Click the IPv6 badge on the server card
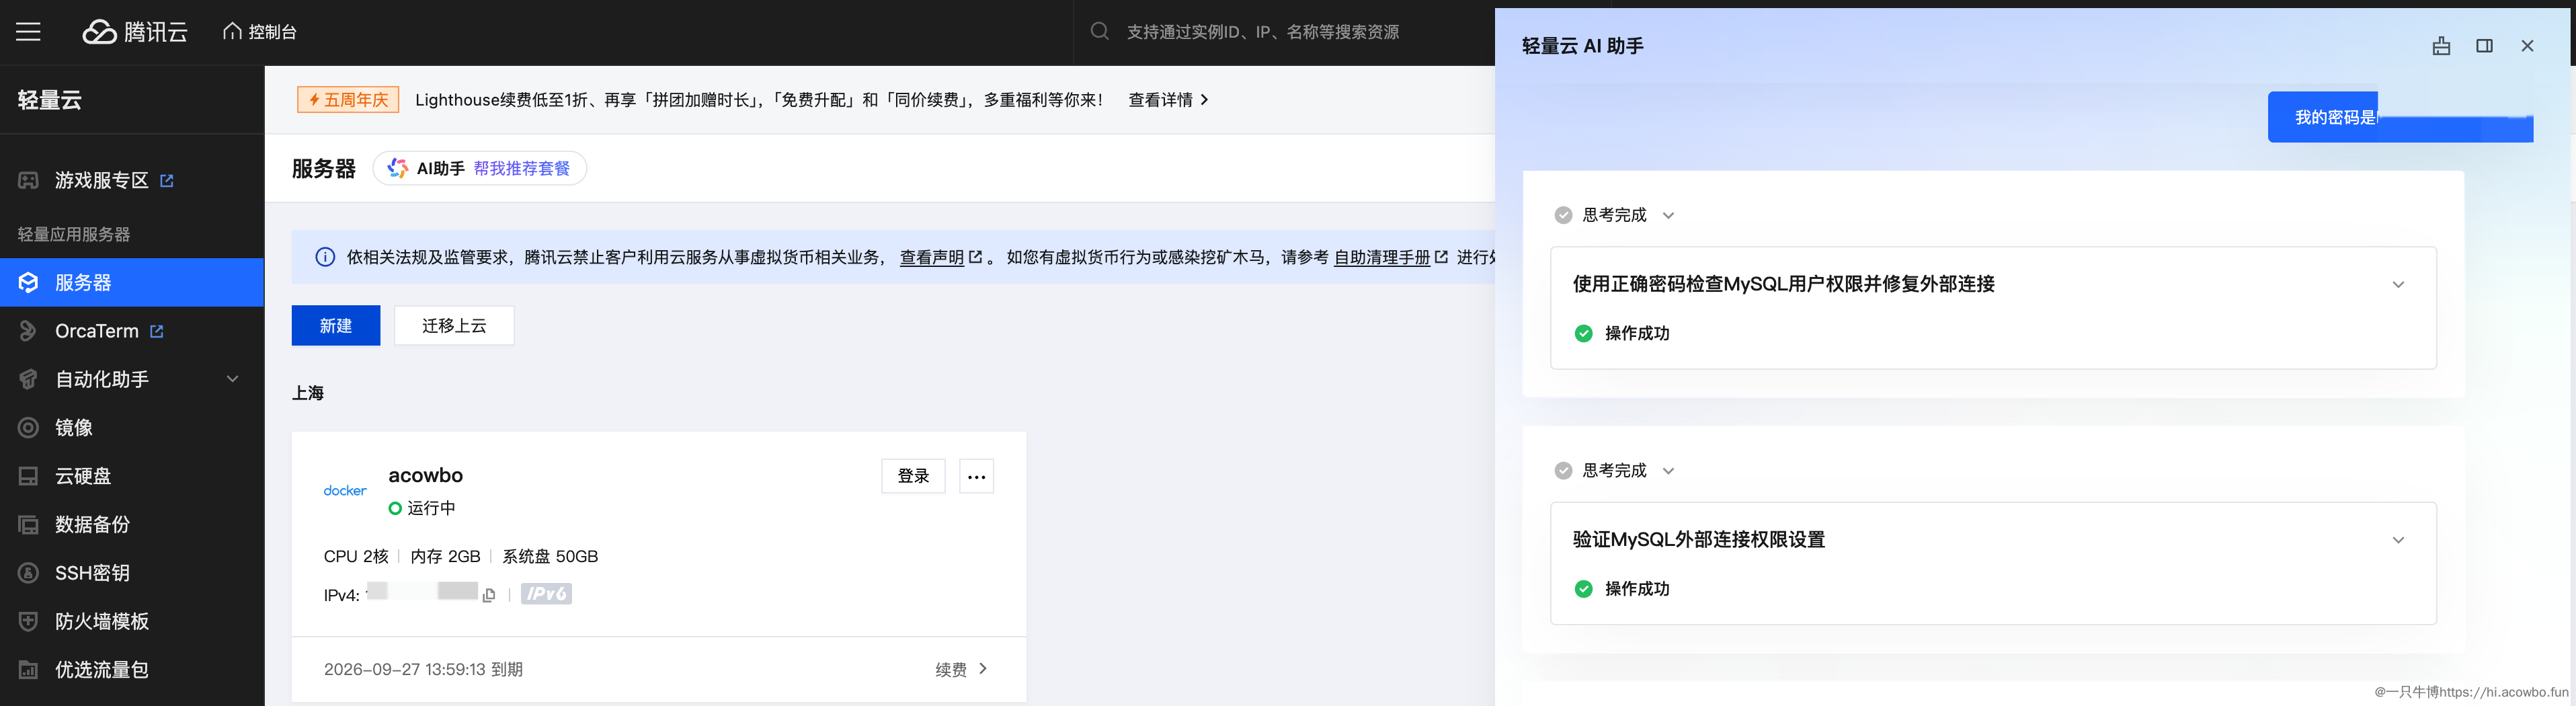The width and height of the screenshot is (2576, 706). pos(546,594)
